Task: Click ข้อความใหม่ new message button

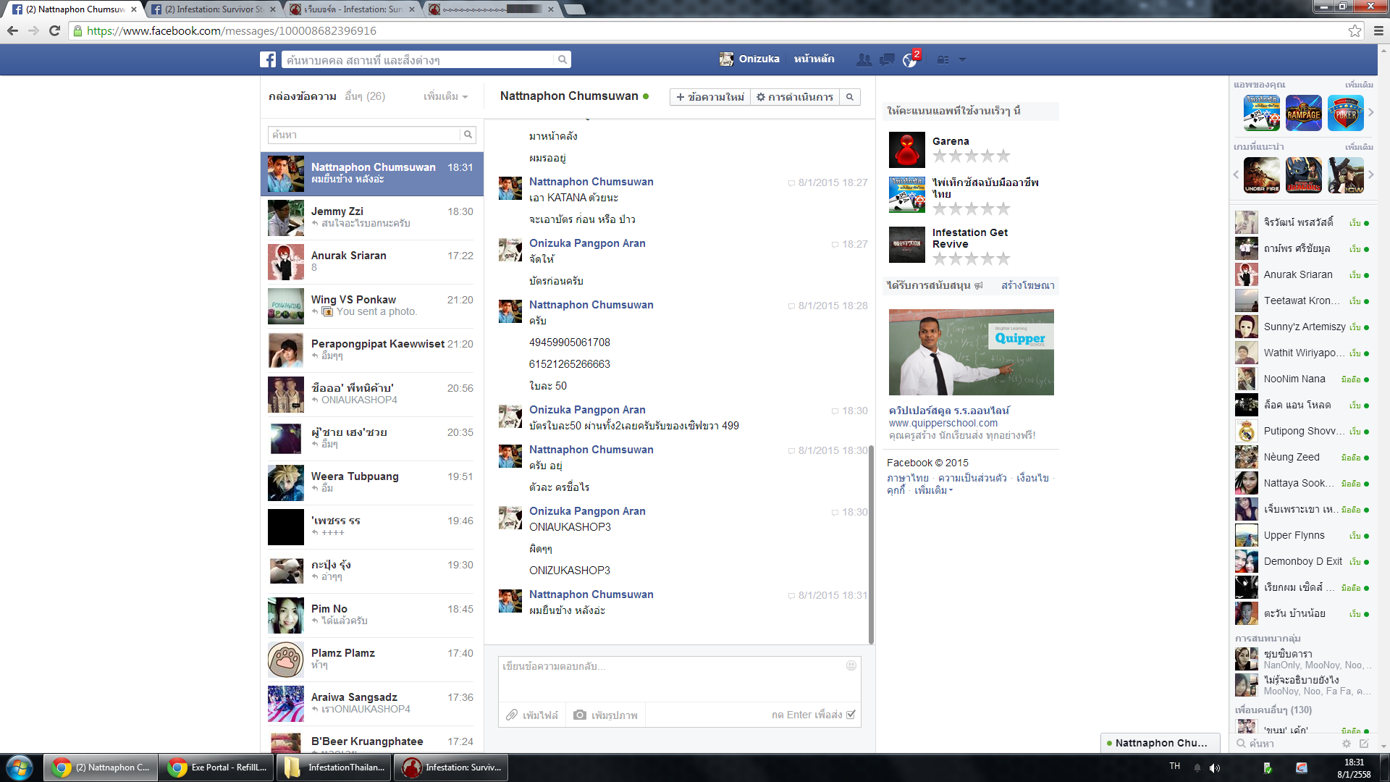Action: 709,97
